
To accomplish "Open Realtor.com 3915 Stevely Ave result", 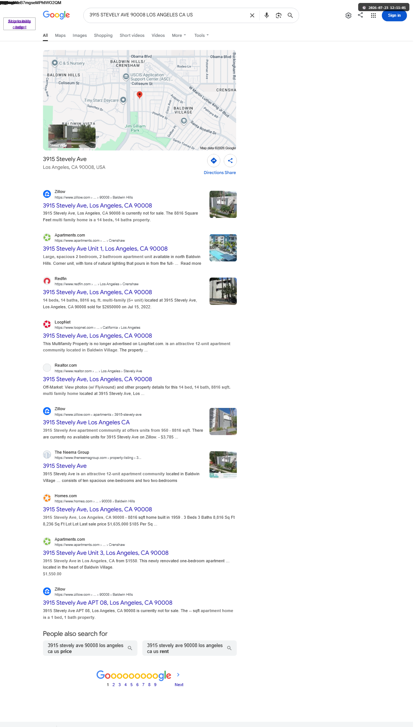I will (97, 379).
